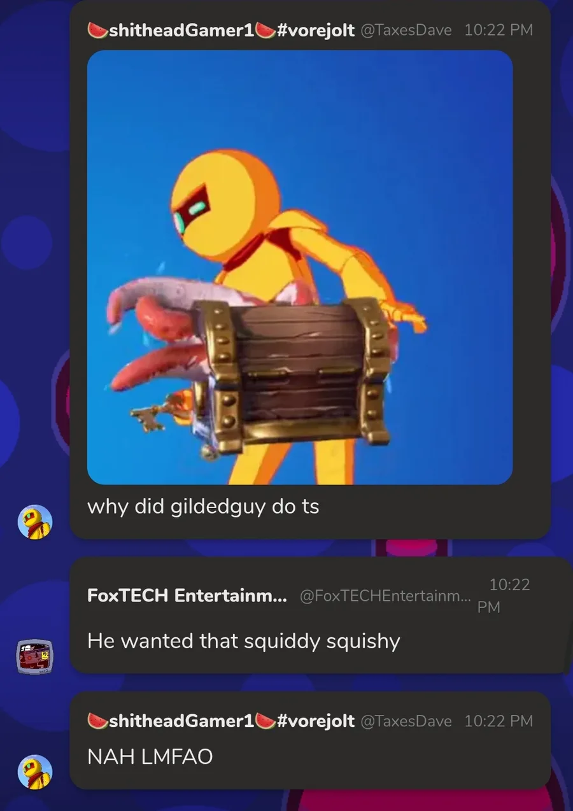
Task: Open the yellow avatar beside NAH LMFAO
Action: (34, 772)
